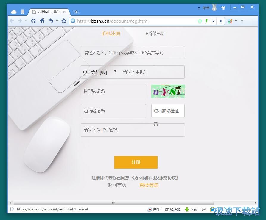Click the bookmark star icon in toolbar

pos(63,21)
